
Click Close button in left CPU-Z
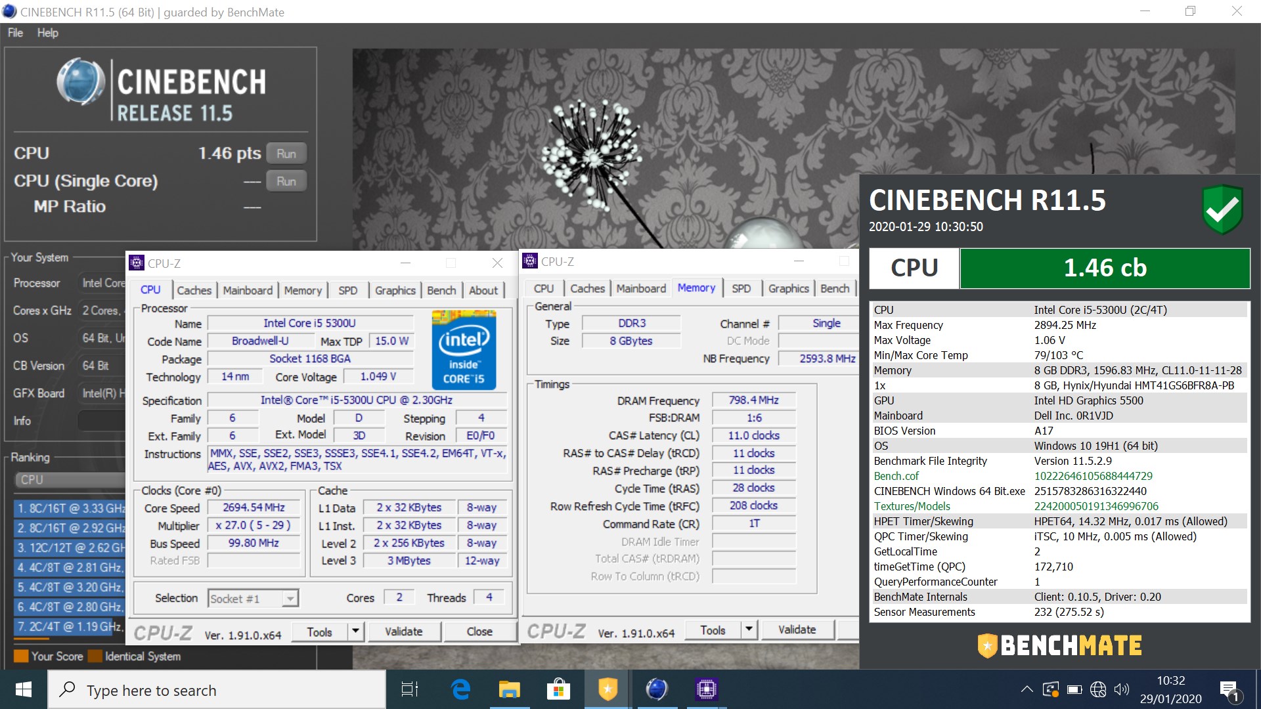pyautogui.click(x=479, y=632)
